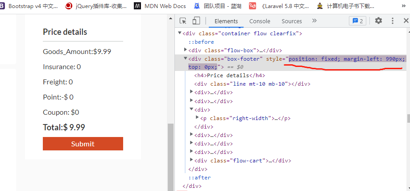
Task: Click the Insurance: 0 line
Action: tap(62, 67)
